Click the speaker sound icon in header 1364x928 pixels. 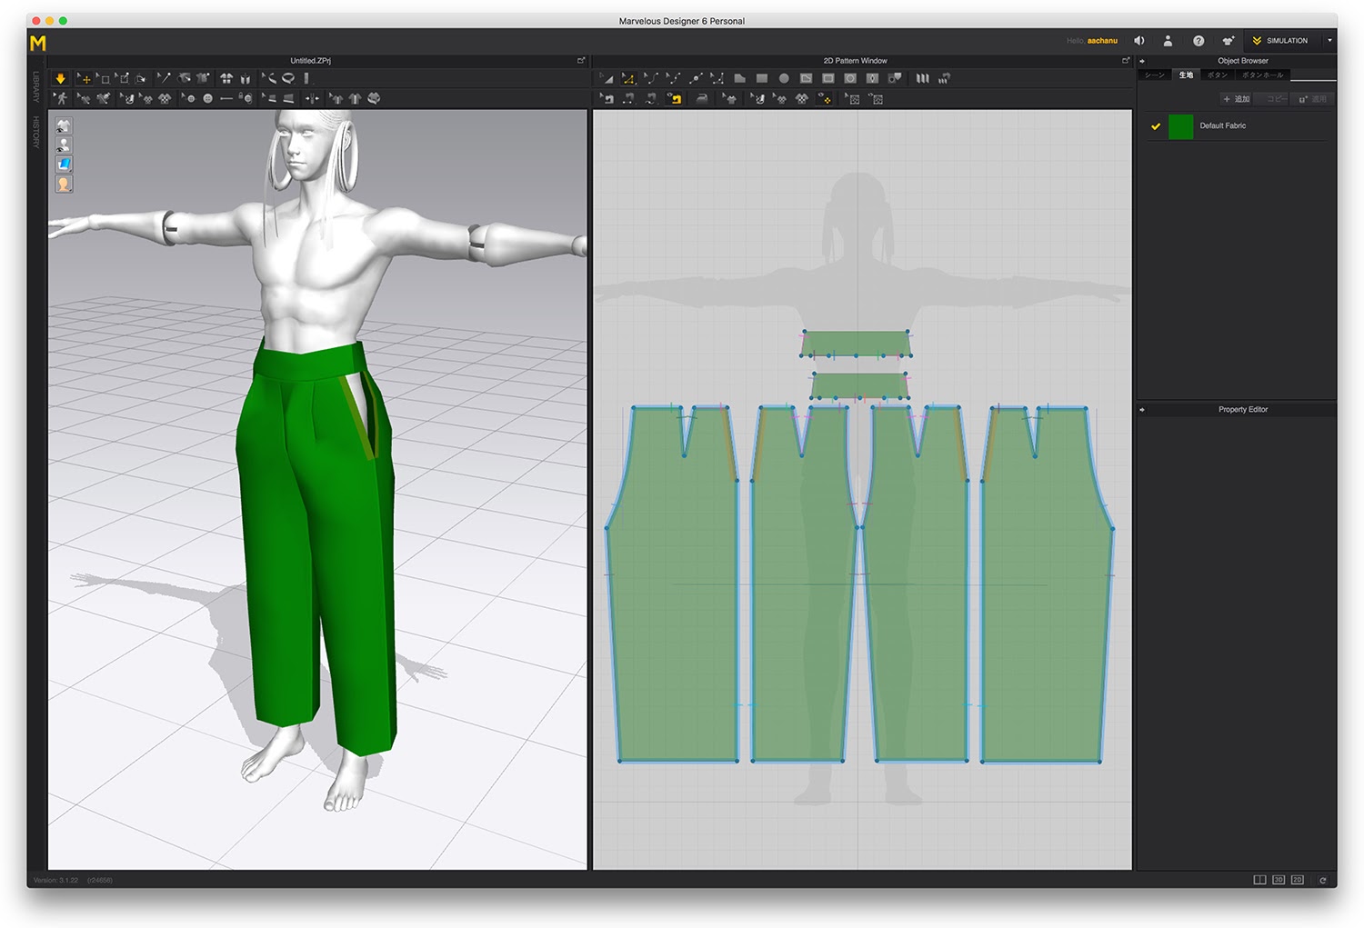1138,41
